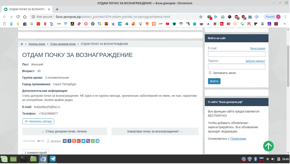Viewport: 290px width, 164px height.
Task: Open Telegram from the taskbar
Action: click(53, 159)
